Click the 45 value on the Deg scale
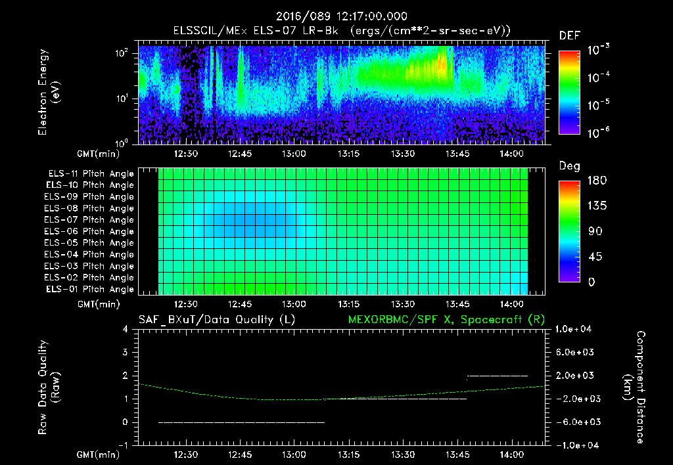The image size is (673, 465). pyautogui.click(x=595, y=257)
